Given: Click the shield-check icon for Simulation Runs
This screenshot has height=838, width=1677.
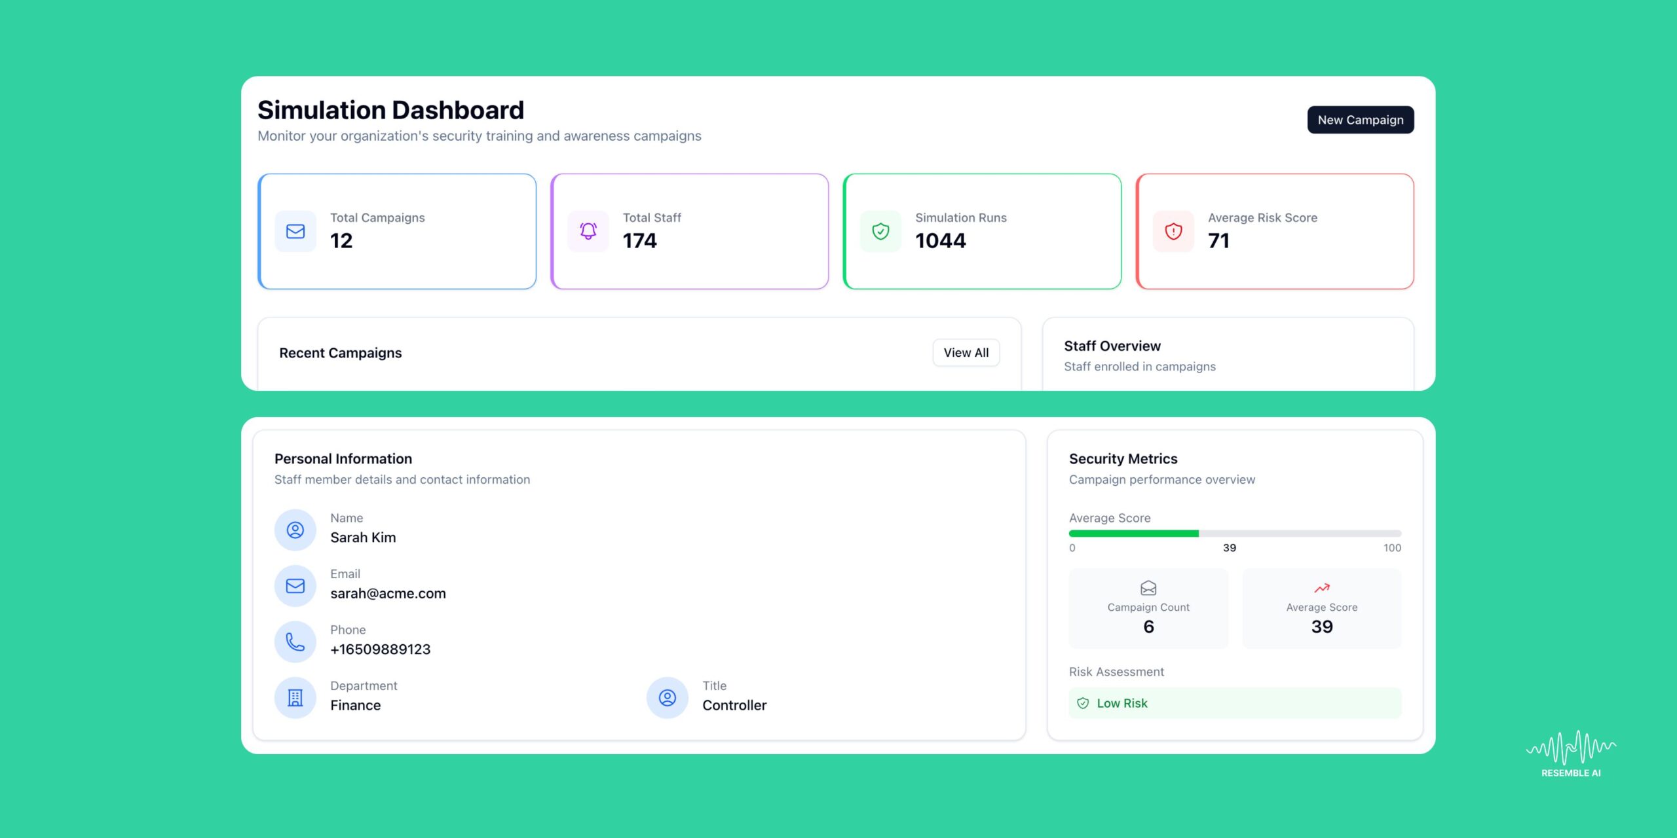Looking at the screenshot, I should pyautogui.click(x=880, y=231).
